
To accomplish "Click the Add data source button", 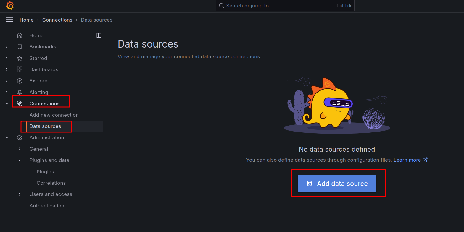I will coord(337,184).
